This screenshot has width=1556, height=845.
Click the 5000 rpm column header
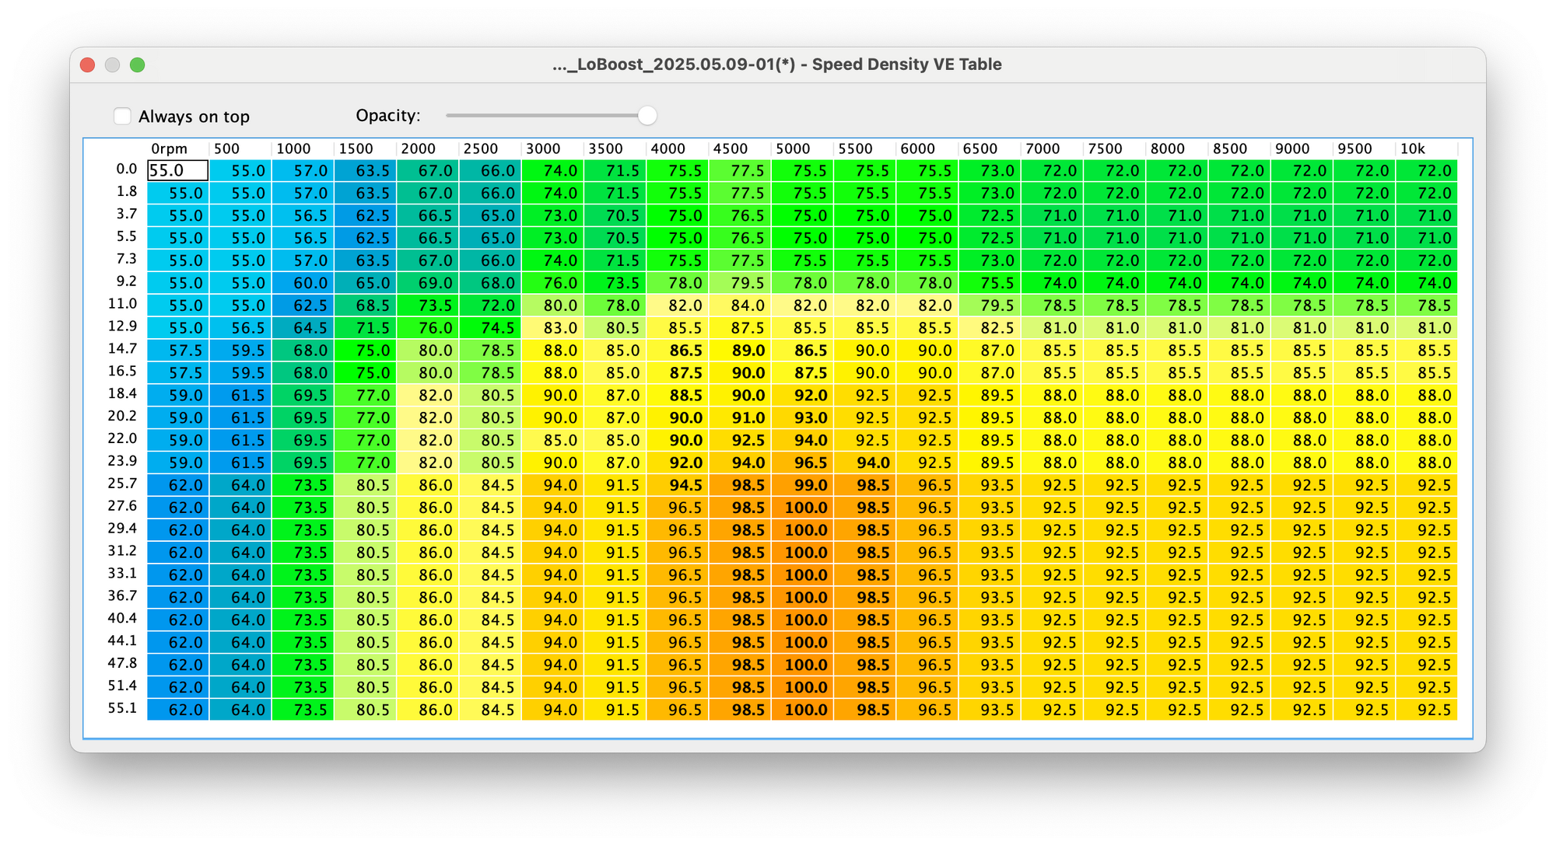coord(793,148)
